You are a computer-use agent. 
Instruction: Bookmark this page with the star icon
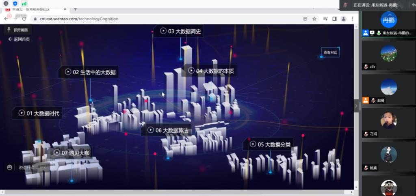[314, 19]
